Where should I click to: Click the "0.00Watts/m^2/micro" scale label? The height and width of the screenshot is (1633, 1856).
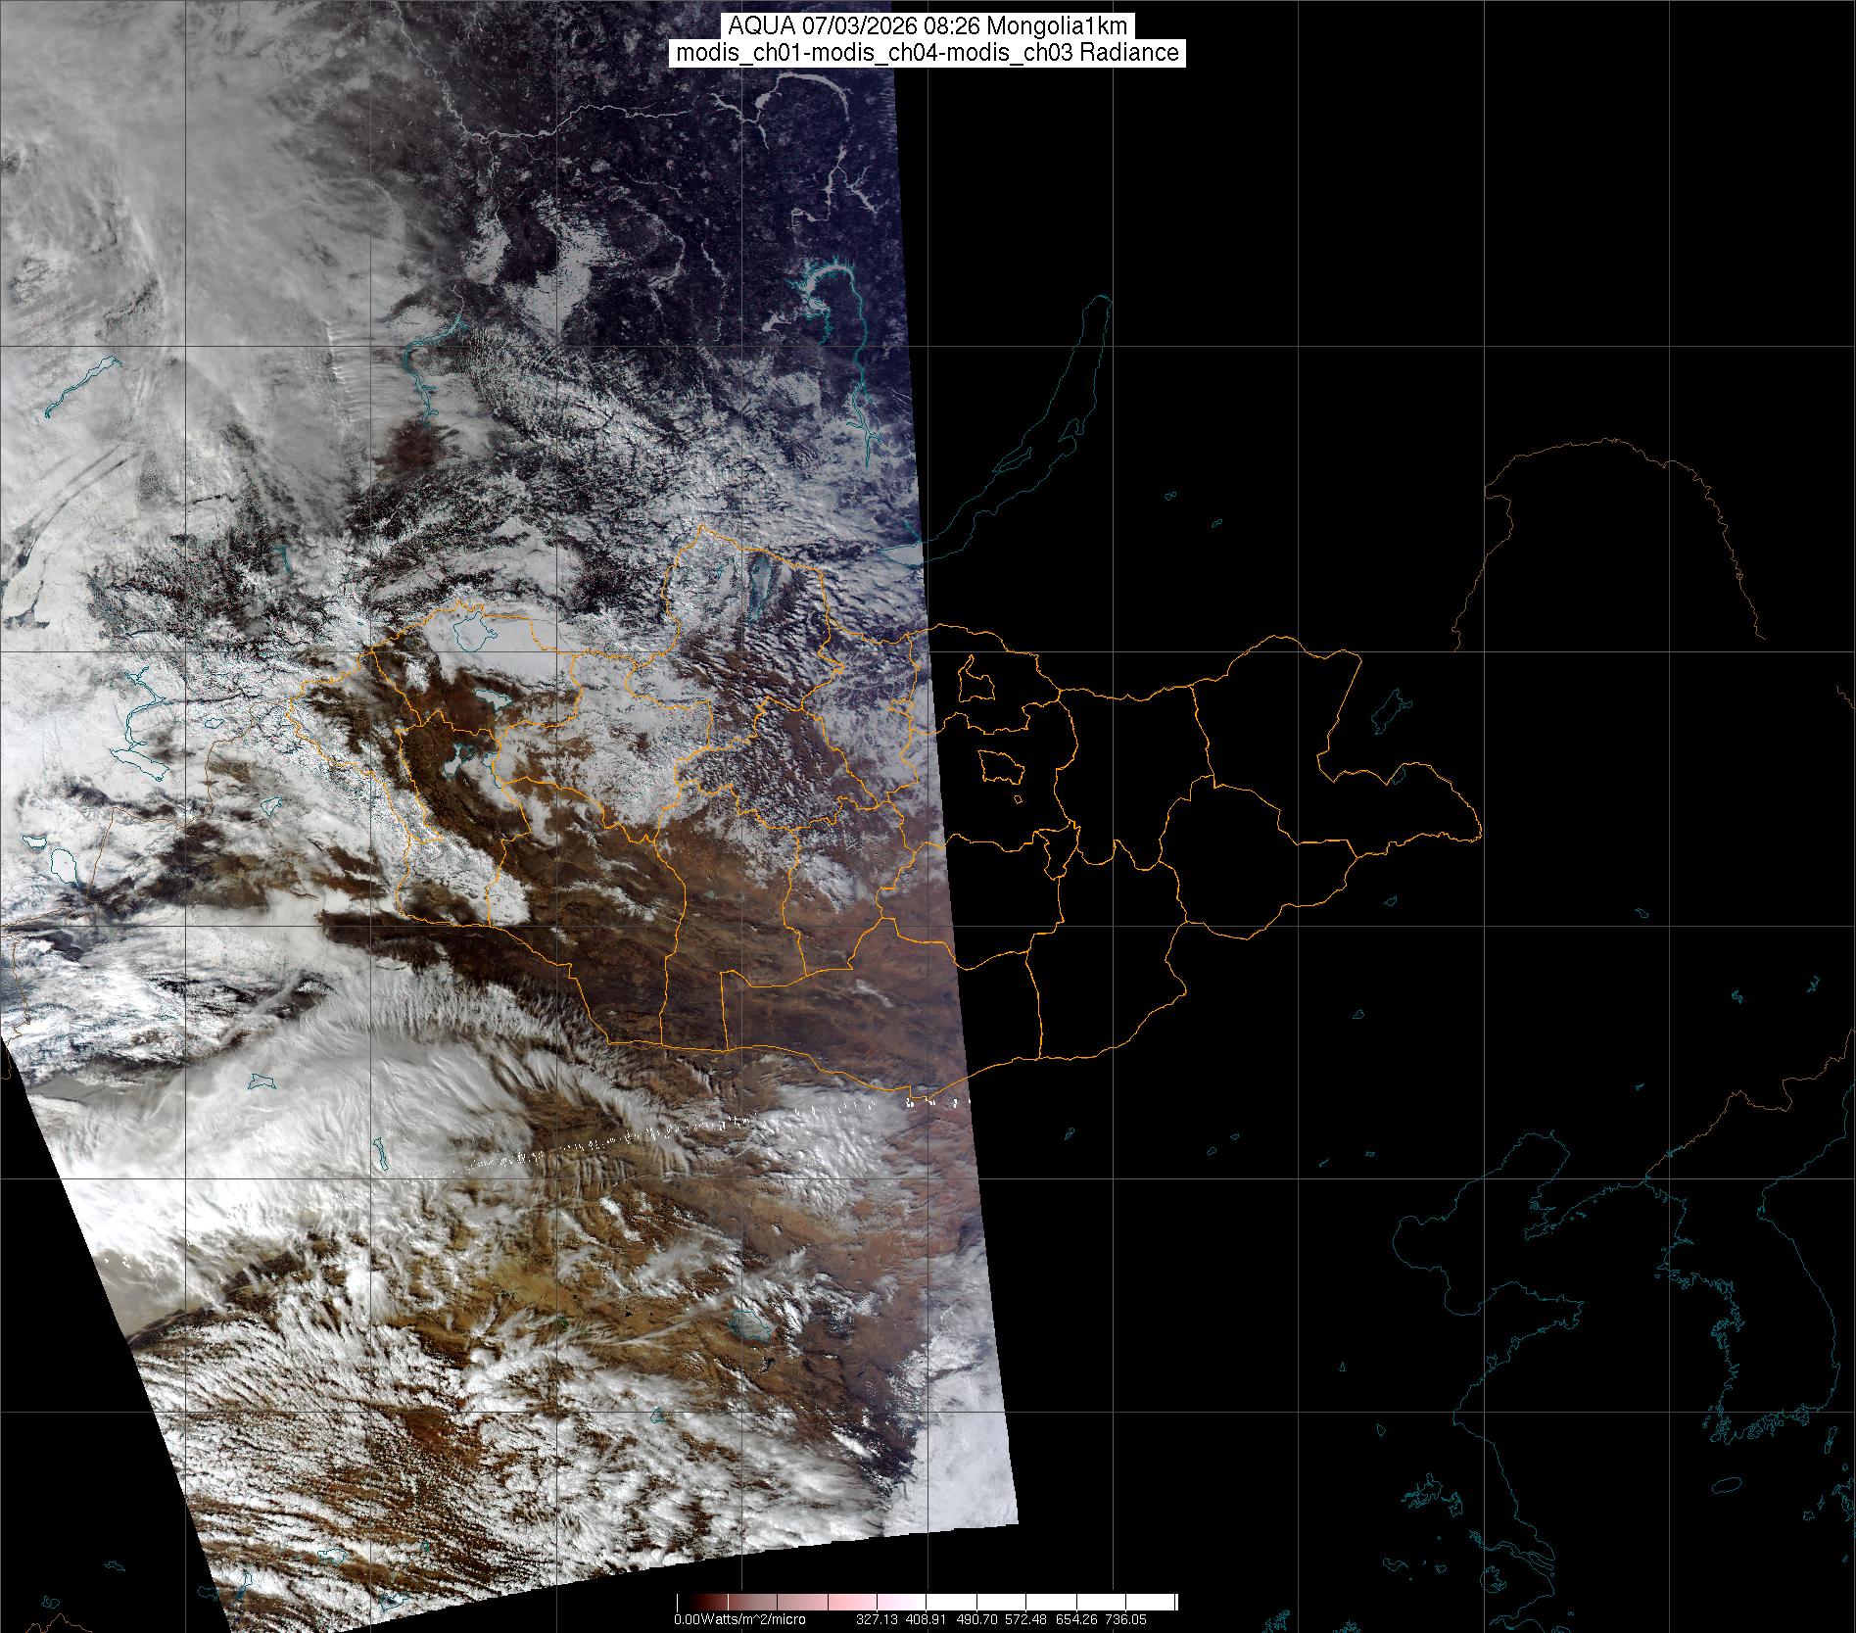click(x=739, y=1619)
